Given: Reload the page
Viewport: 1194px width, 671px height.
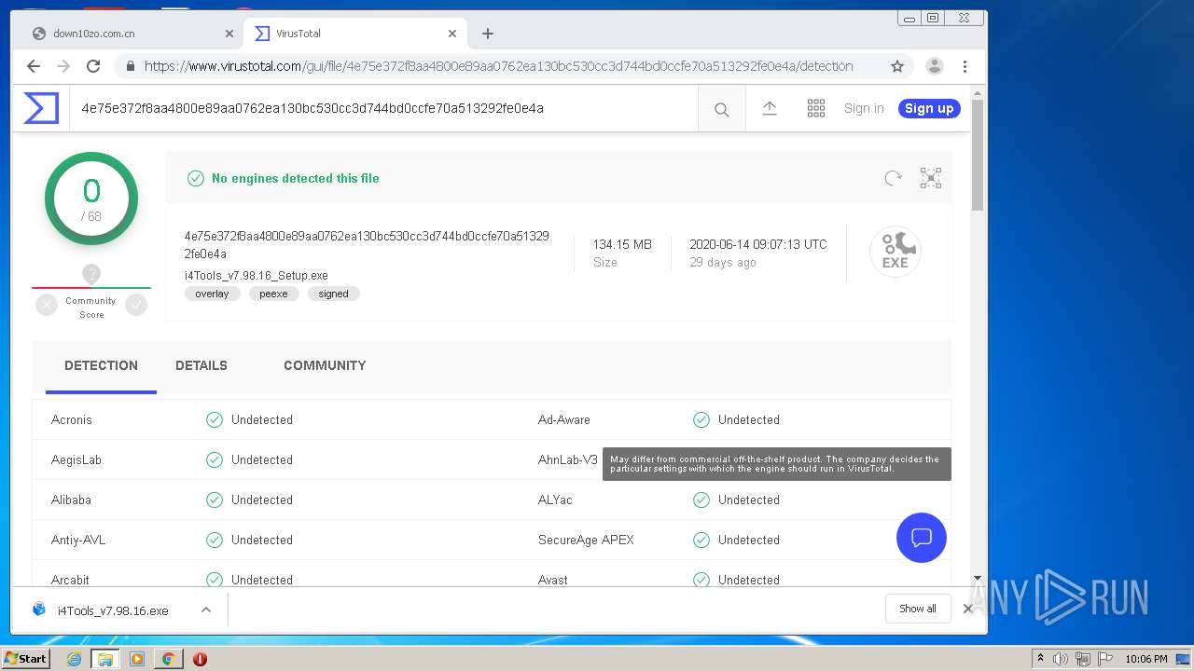Looking at the screenshot, I should 93,66.
